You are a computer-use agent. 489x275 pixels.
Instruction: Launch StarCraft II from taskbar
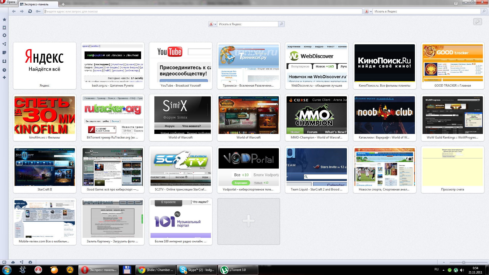click(x=23, y=270)
